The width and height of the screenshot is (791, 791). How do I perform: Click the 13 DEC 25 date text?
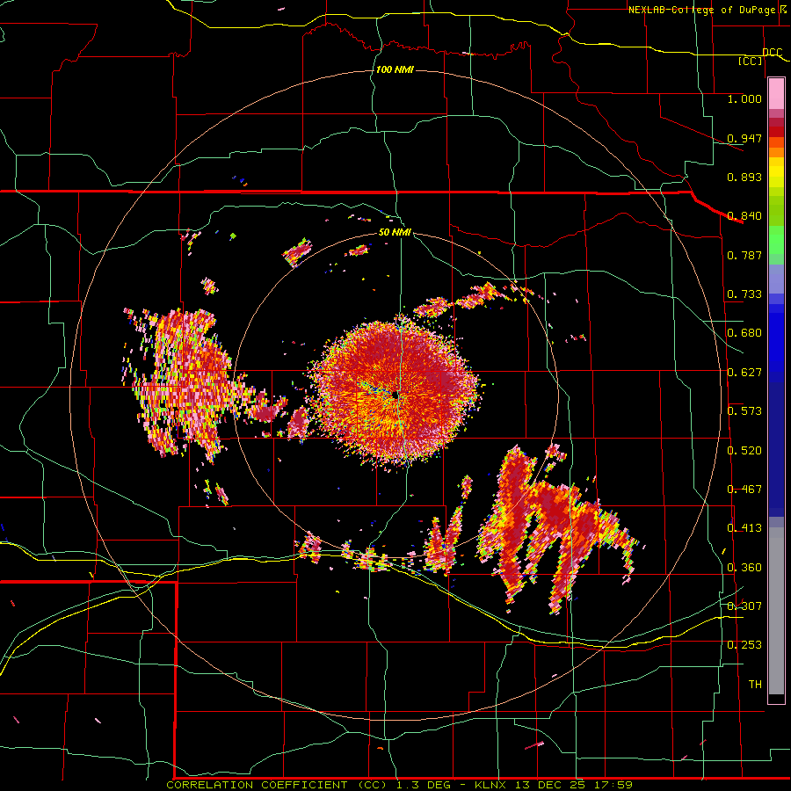tap(550, 785)
